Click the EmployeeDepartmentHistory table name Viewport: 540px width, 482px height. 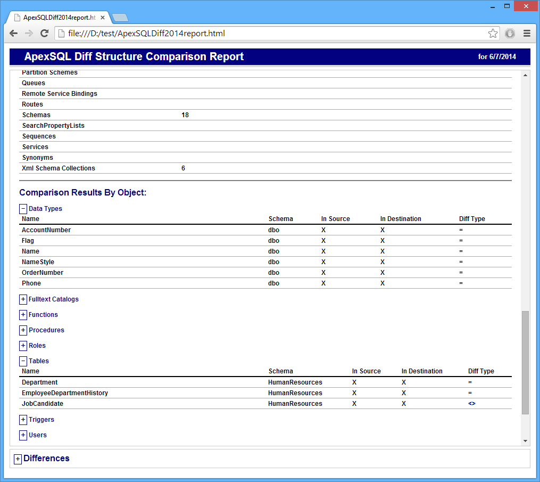(65, 393)
